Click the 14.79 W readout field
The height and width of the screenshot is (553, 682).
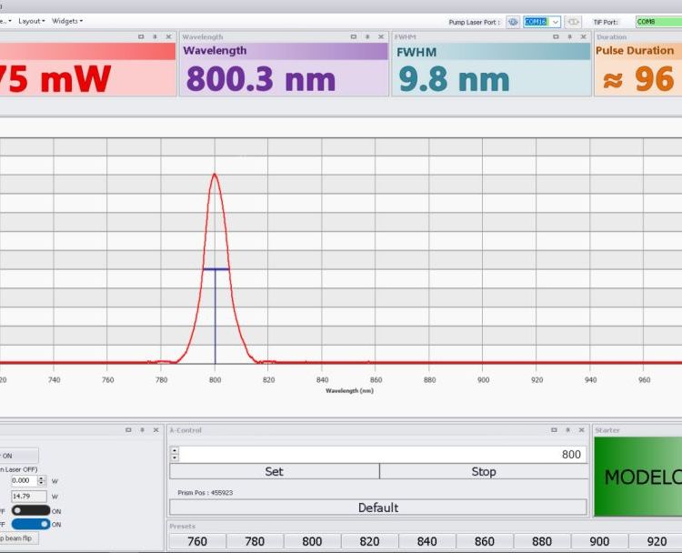point(29,497)
